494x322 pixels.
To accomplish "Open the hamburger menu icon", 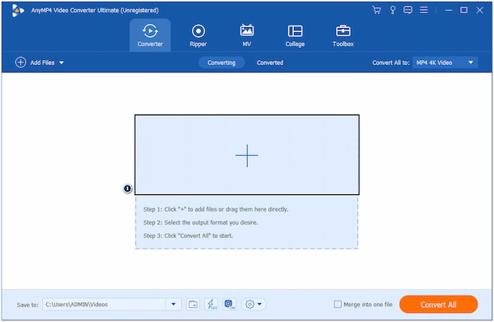I will tap(424, 11).
